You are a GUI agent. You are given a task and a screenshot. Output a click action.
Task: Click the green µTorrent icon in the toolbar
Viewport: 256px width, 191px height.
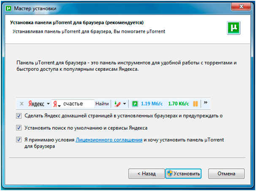coord(135,104)
